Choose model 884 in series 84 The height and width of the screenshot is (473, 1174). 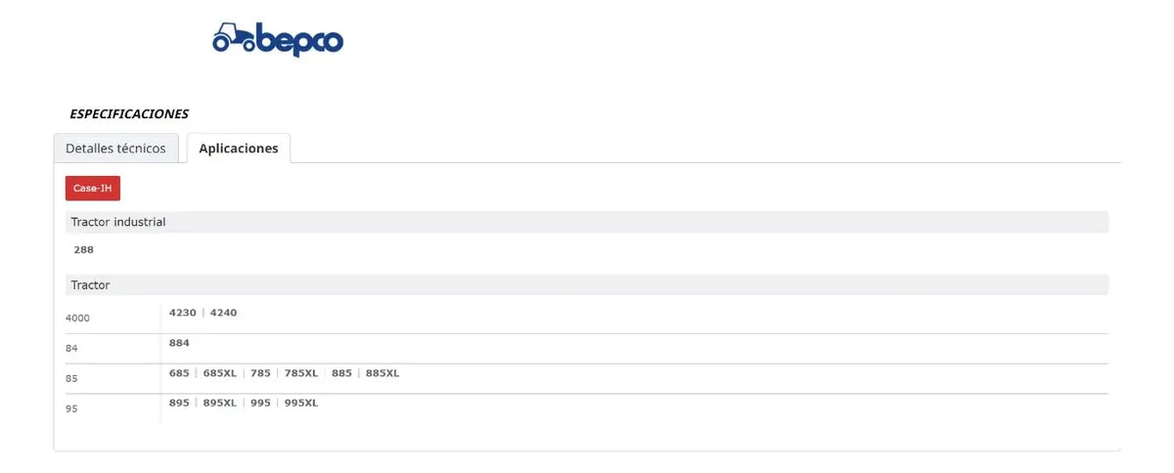(179, 343)
